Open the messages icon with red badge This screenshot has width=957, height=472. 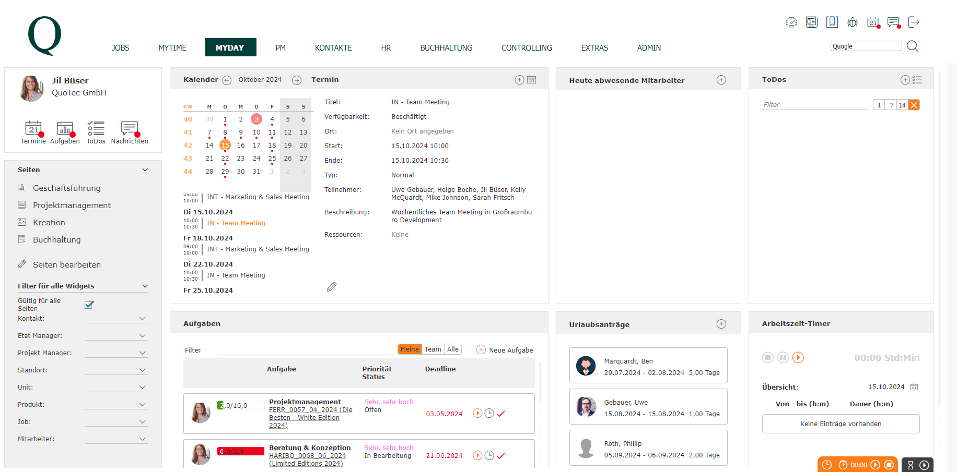click(x=893, y=22)
